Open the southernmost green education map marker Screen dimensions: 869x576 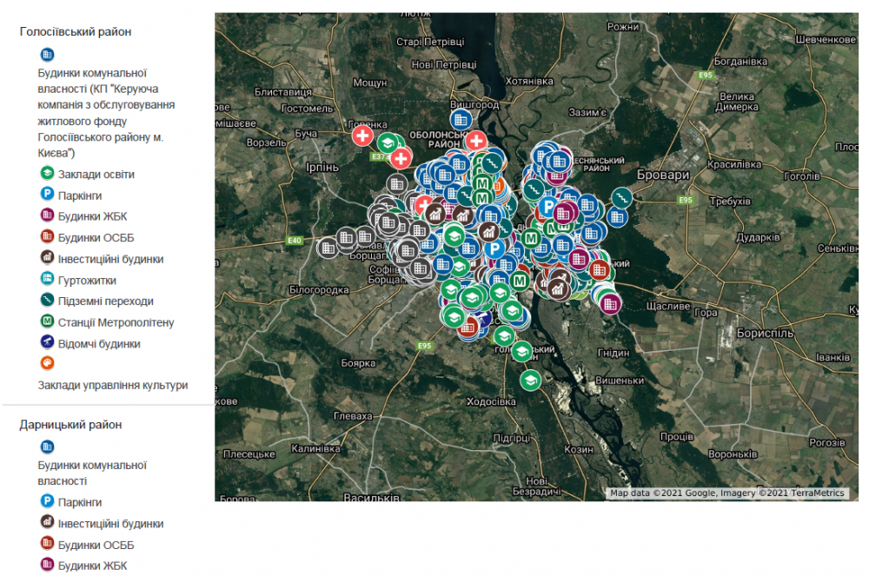click(x=530, y=380)
